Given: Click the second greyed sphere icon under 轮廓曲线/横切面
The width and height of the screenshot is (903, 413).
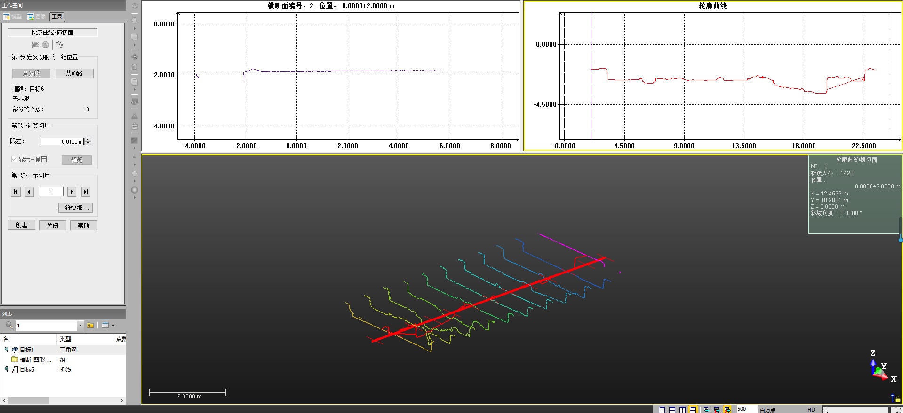Looking at the screenshot, I should [x=45, y=45].
